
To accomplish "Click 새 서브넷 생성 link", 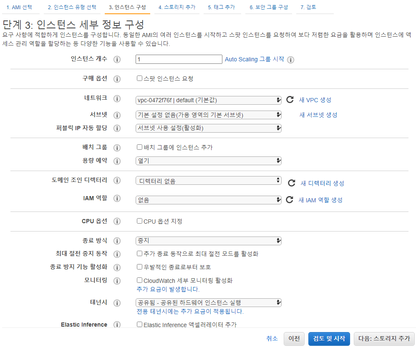I will point(318,115).
